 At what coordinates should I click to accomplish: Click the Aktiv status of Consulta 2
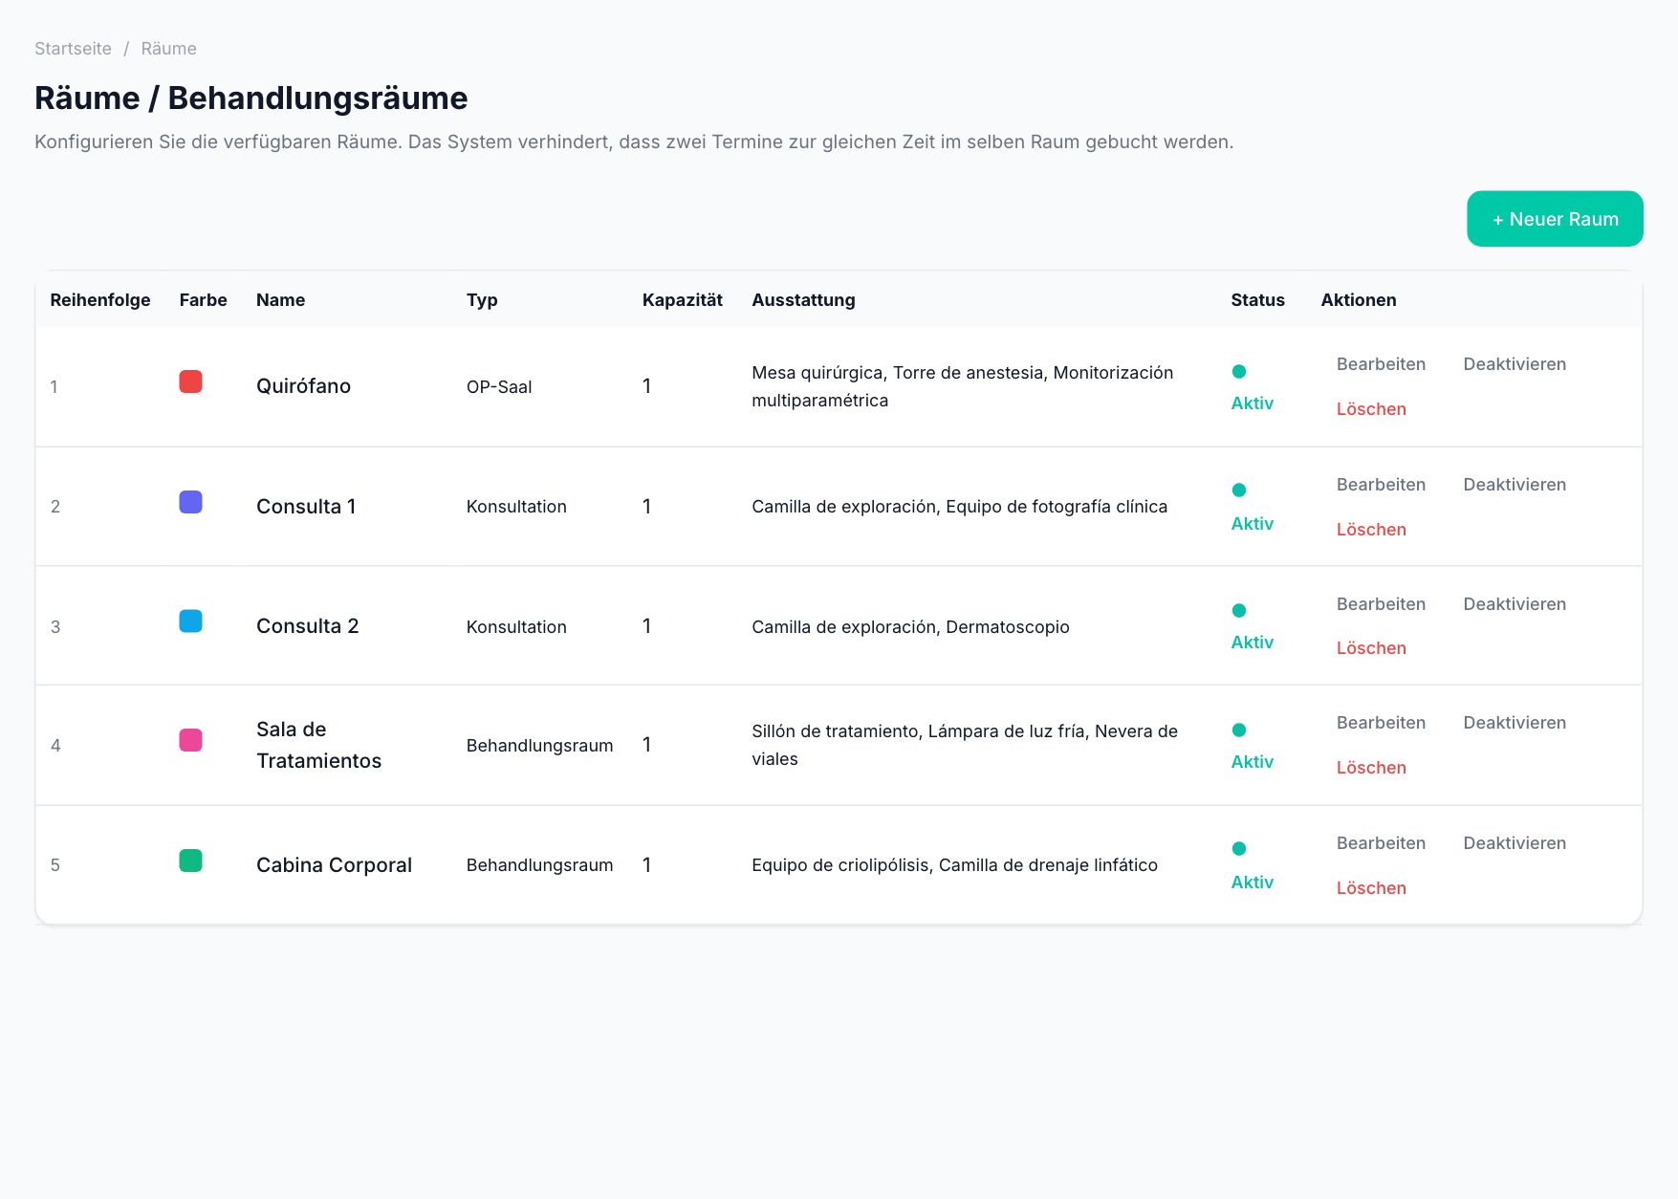pyautogui.click(x=1252, y=643)
